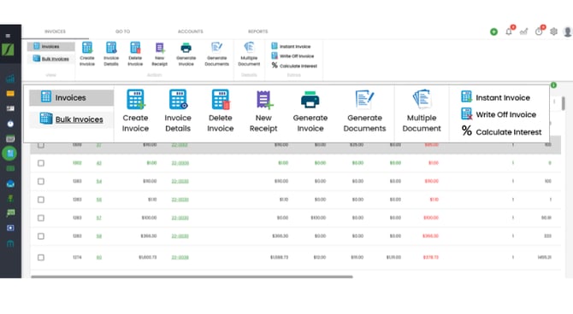This screenshot has height=314, width=573.
Task: Switch to the INVOICES tab
Action: [56, 32]
